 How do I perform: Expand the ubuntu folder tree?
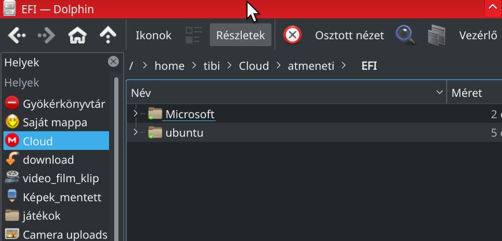point(136,132)
